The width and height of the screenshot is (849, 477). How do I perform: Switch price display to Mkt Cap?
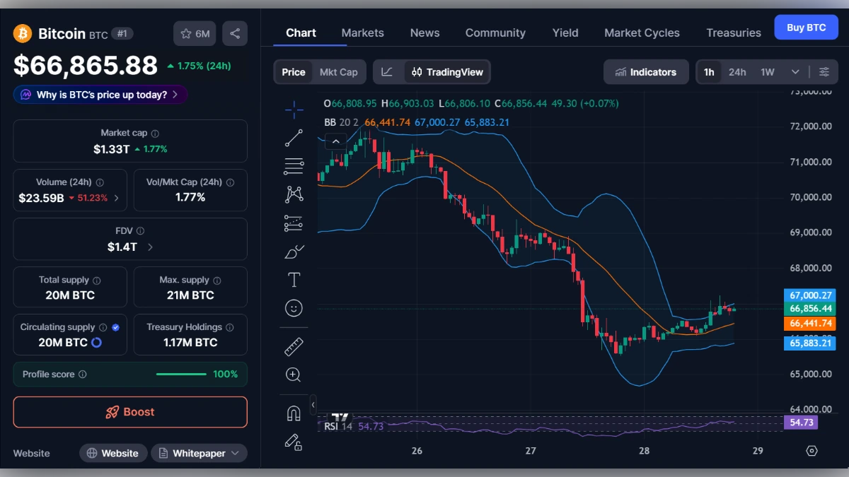pyautogui.click(x=338, y=71)
